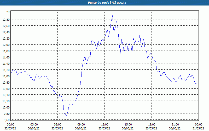Click the dew point curve's lowest minimum
This screenshot has width=209, height=131.
click(x=67, y=116)
